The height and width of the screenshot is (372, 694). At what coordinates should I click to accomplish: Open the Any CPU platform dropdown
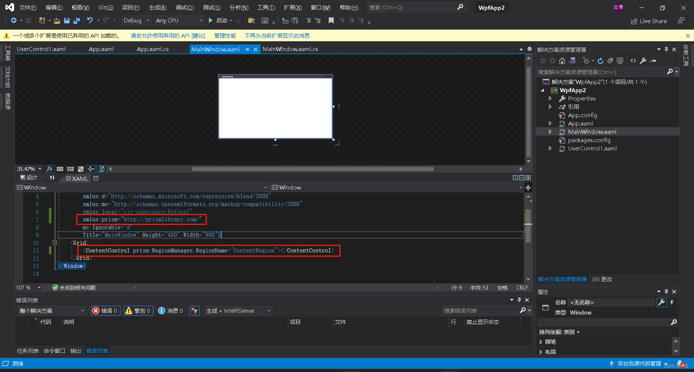(x=179, y=21)
